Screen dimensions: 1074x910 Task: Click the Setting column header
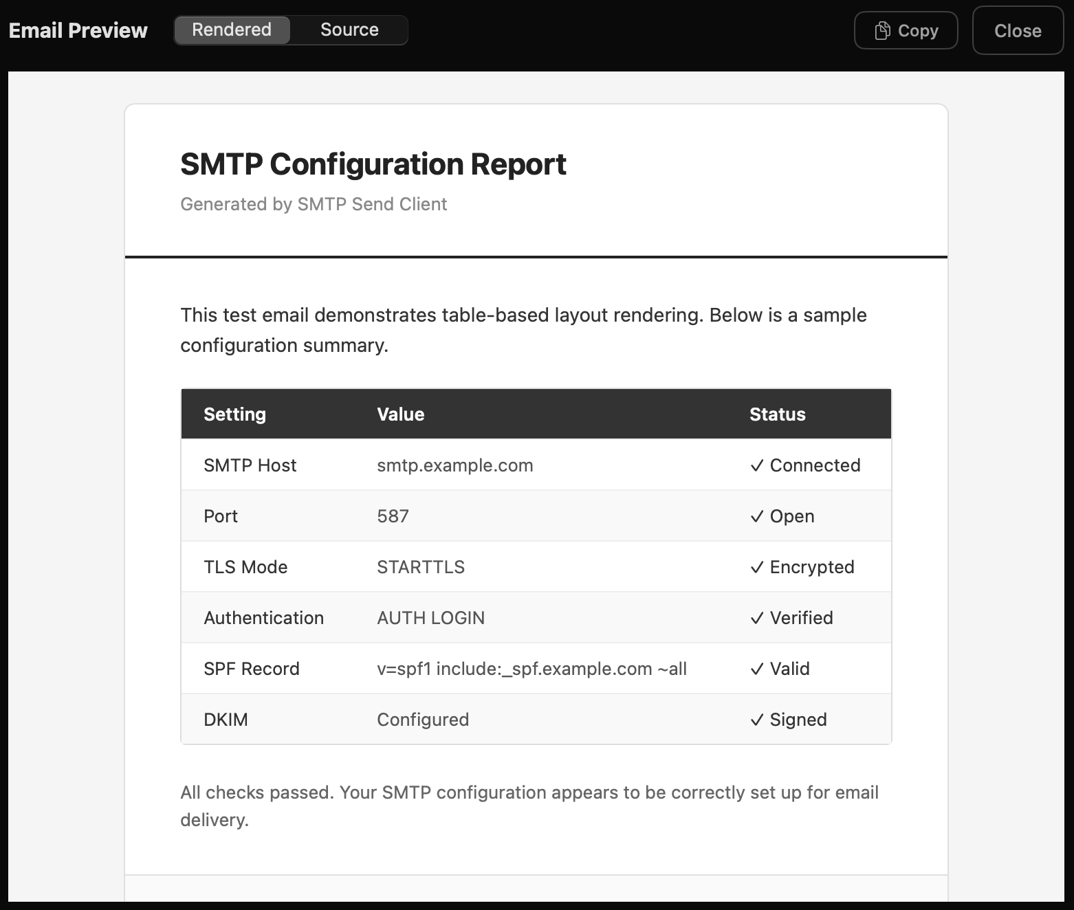pos(234,414)
